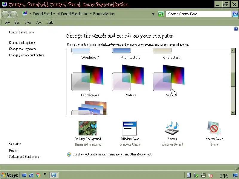Viewport: 239px width, 179px height.
Task: Click theme list scroll up arrow
Action: point(233,51)
